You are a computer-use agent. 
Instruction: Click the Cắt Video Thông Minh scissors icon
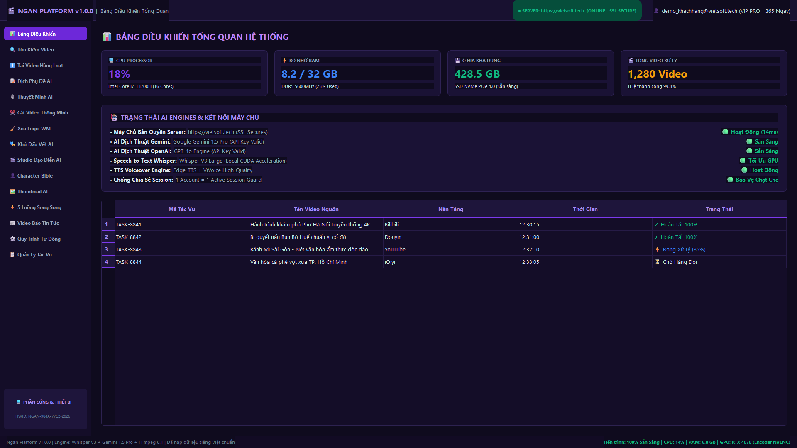click(x=12, y=113)
